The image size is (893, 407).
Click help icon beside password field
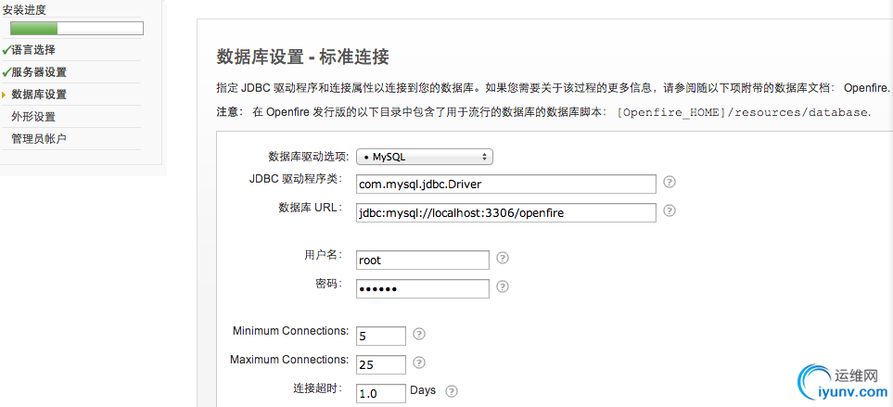point(503,286)
